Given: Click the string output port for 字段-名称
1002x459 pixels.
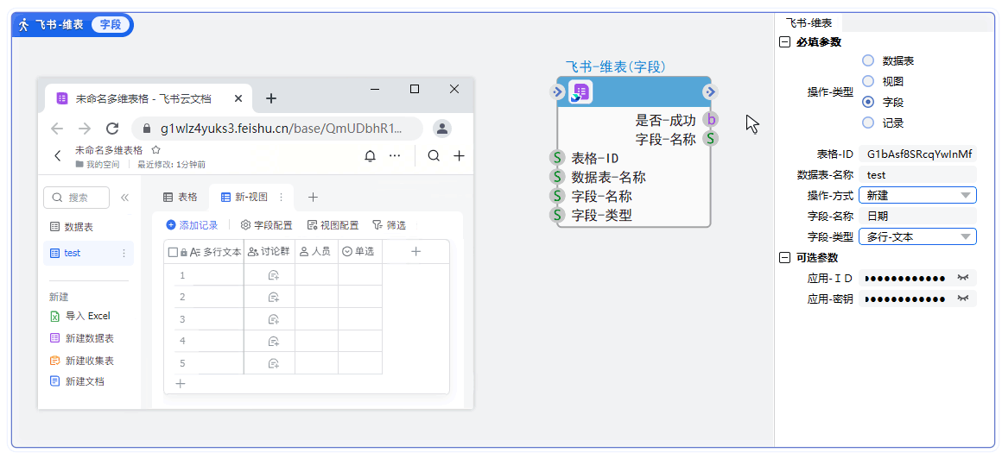Looking at the screenshot, I should coord(710,139).
